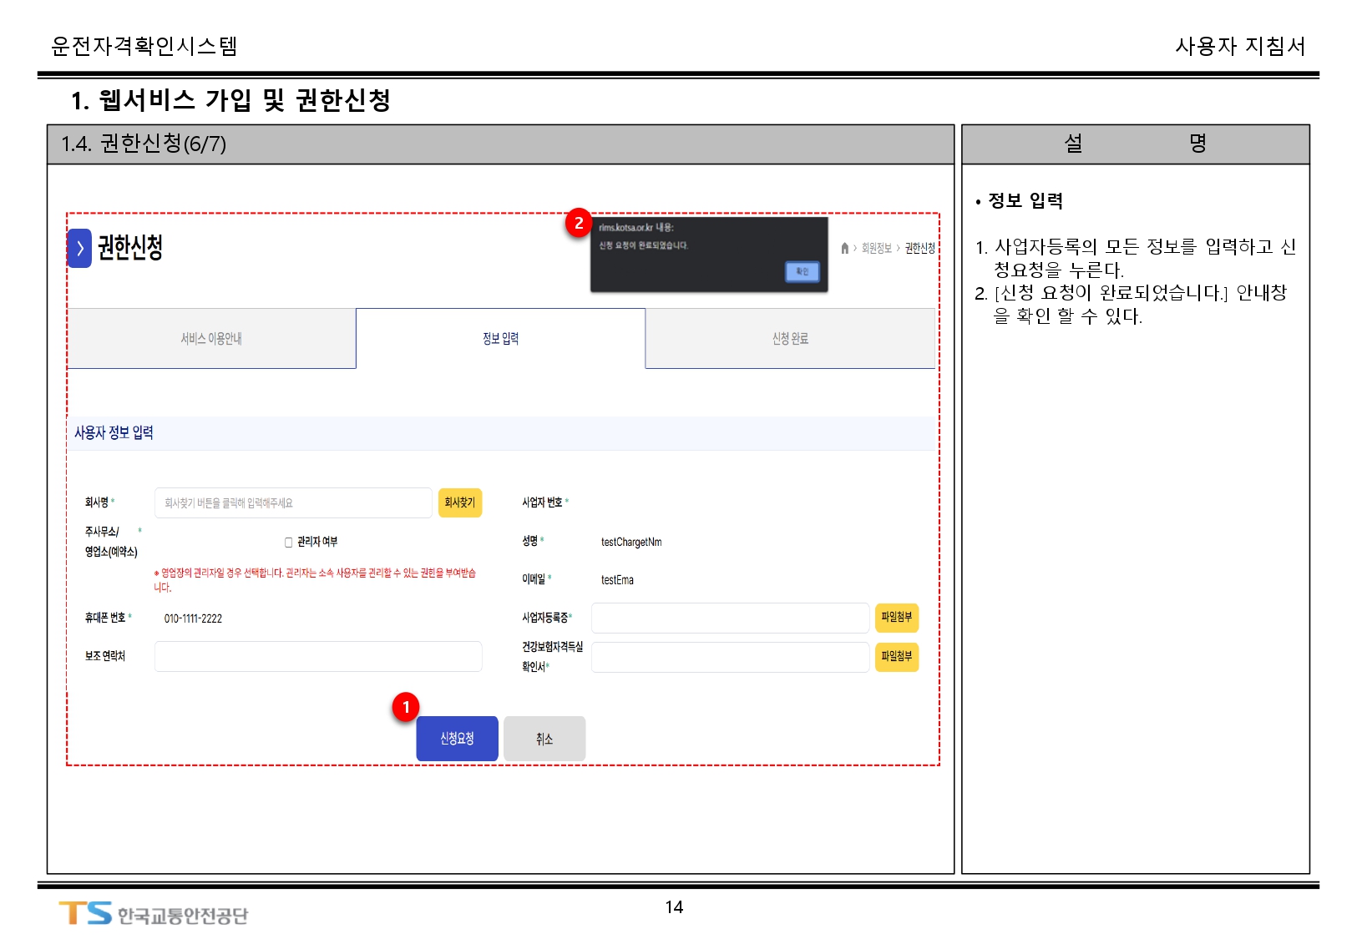
Task: Click the TS 한국교통안전공단 logo
Action: tap(154, 914)
